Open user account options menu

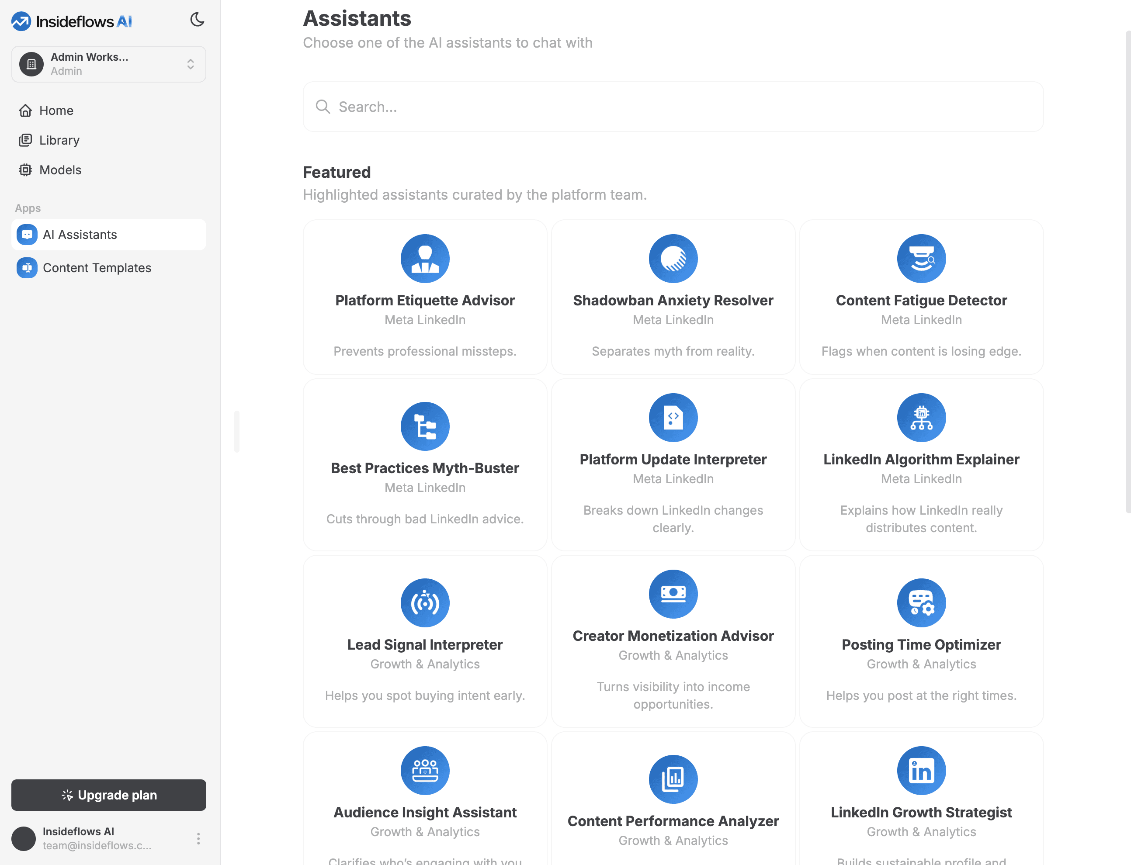pos(198,838)
